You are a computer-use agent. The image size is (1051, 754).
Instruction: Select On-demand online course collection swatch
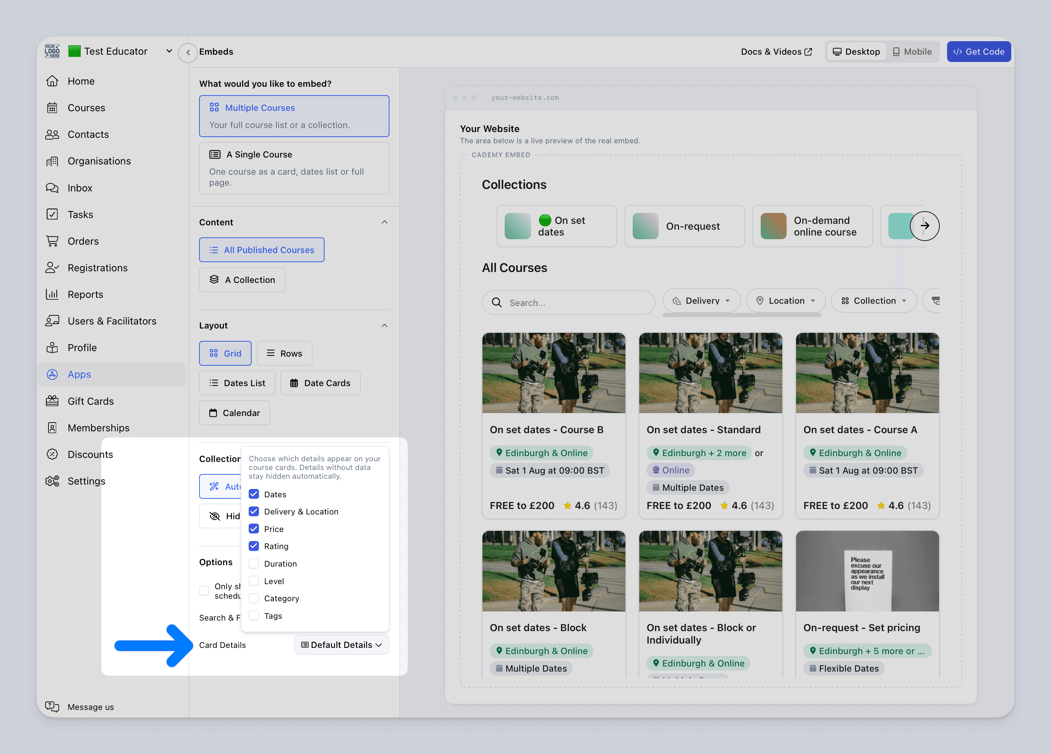point(773,226)
